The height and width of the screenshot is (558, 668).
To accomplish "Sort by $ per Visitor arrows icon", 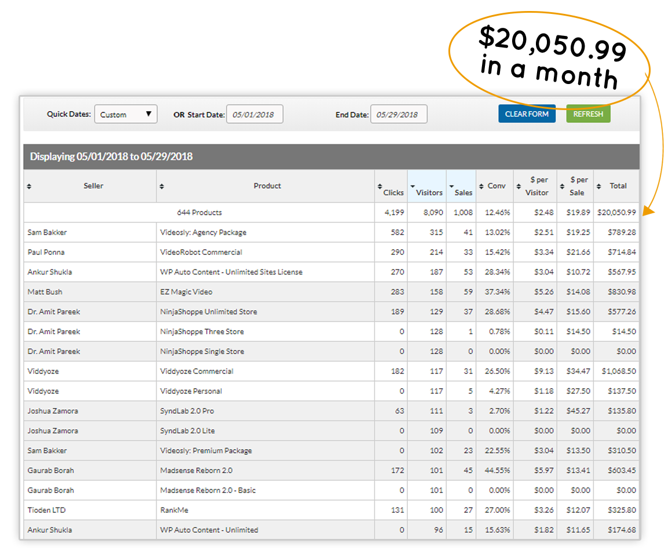I will coord(519,186).
